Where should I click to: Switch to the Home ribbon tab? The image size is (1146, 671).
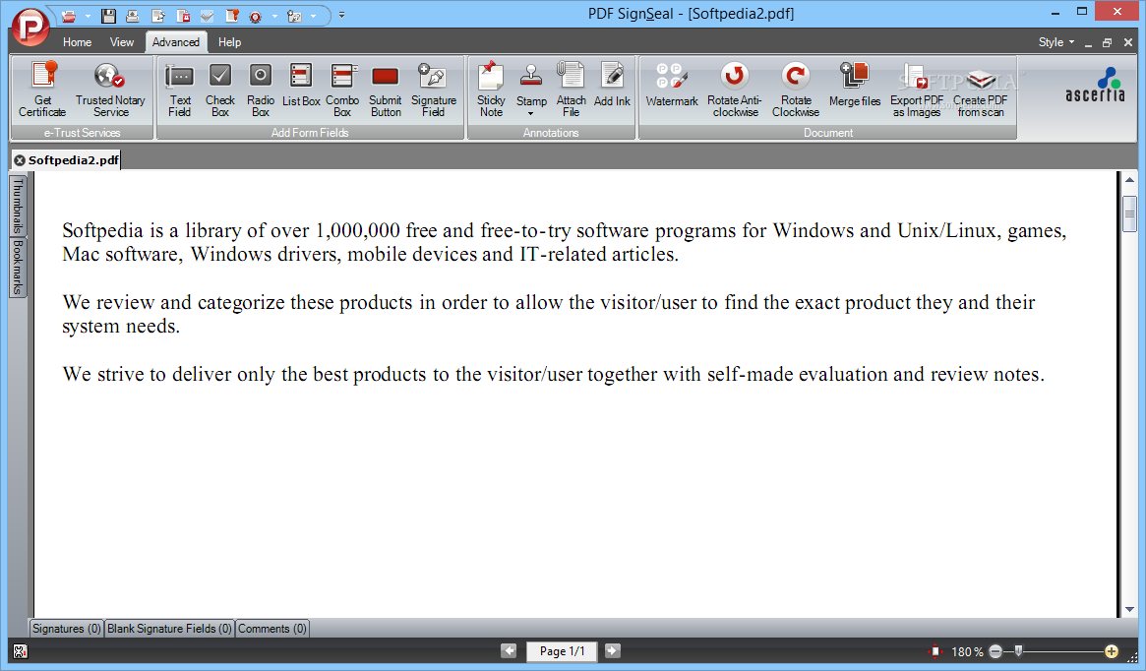(77, 42)
